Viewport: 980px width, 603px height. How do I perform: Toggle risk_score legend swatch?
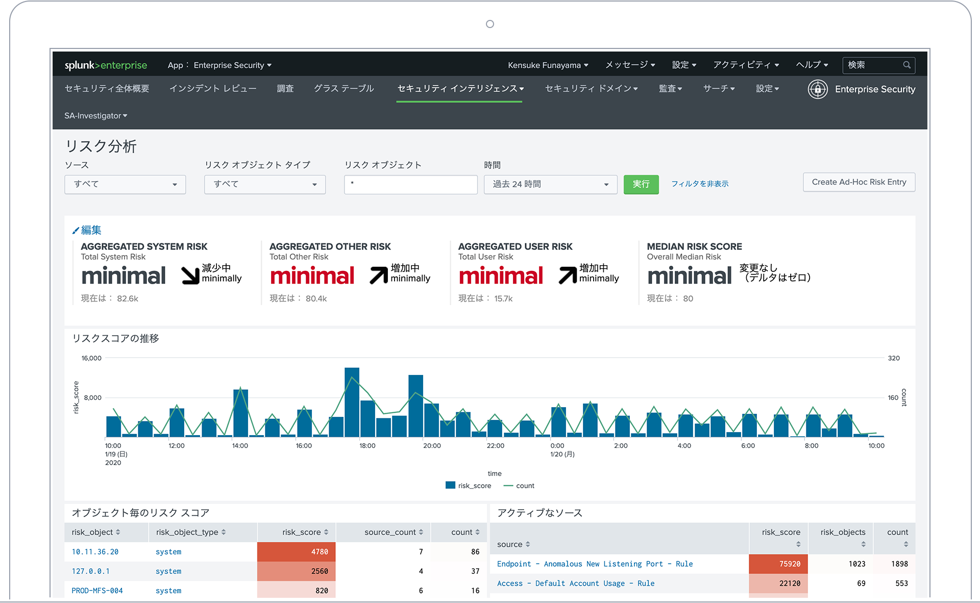coord(450,486)
